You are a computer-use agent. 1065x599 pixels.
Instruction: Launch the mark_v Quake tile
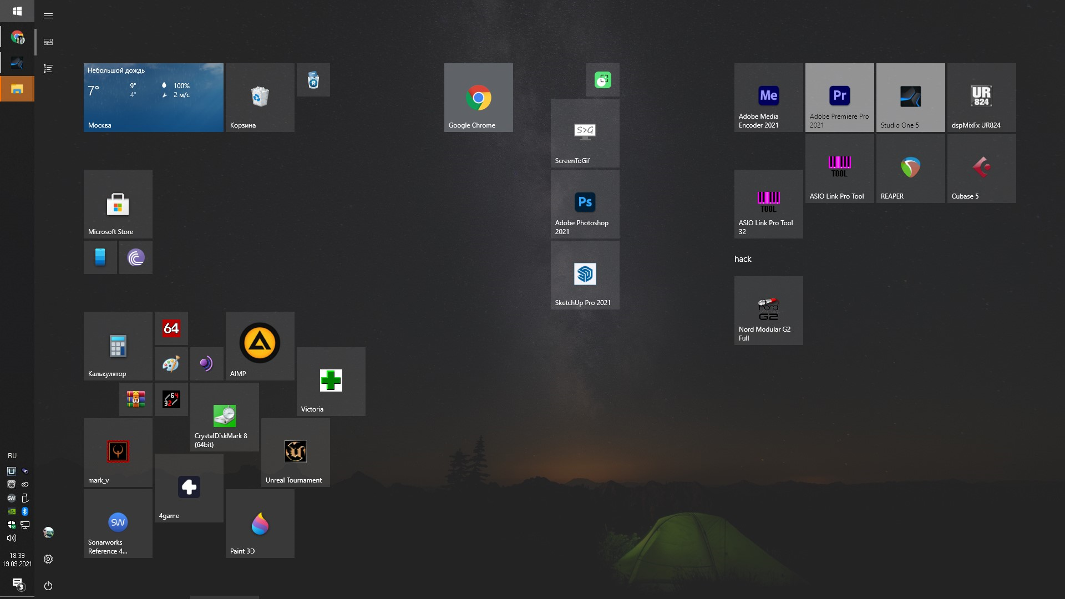pos(118,453)
